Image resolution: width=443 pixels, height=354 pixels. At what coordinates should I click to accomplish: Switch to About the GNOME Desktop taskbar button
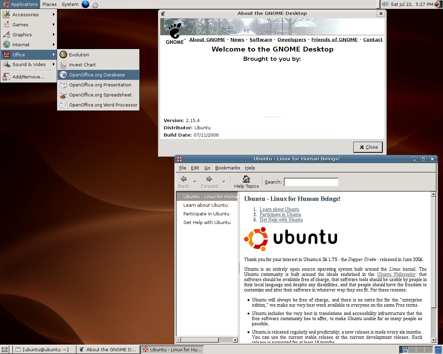point(108,350)
